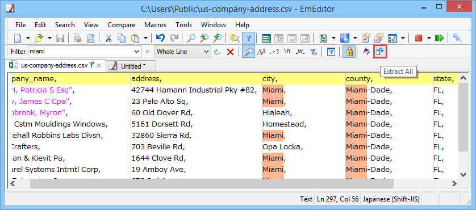Click the window icon with red checkmark
Screen dimensions: 476x210
393,38
